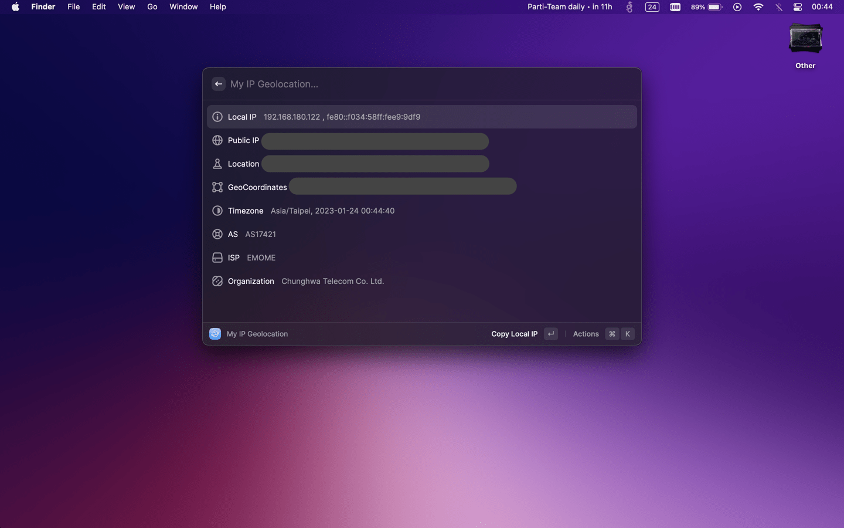Click Copy Local IP in the footer
Screen dimensions: 844x528
(514, 333)
